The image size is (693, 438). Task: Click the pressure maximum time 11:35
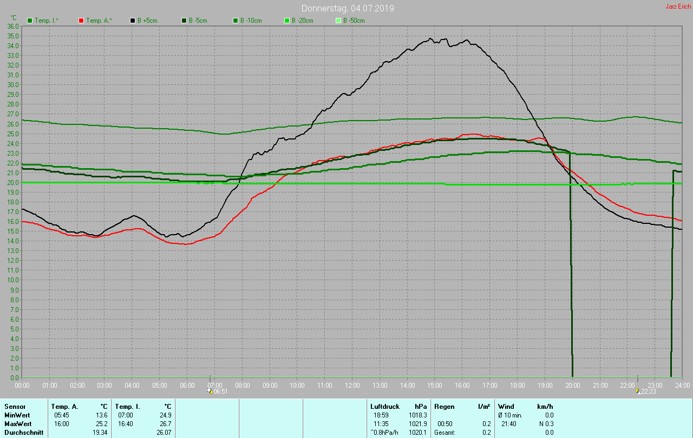point(381,423)
